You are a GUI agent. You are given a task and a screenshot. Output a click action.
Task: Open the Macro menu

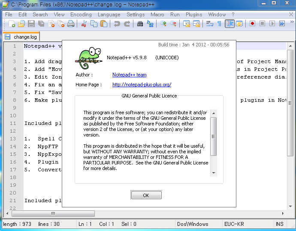(157, 15)
